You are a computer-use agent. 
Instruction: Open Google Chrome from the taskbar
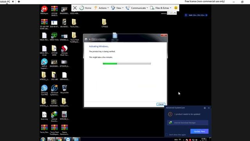[60, 139]
